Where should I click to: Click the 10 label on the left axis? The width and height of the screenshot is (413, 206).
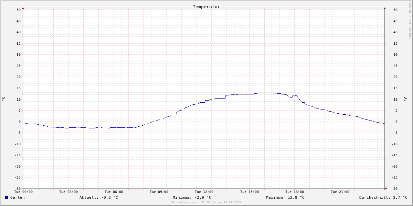19,99
